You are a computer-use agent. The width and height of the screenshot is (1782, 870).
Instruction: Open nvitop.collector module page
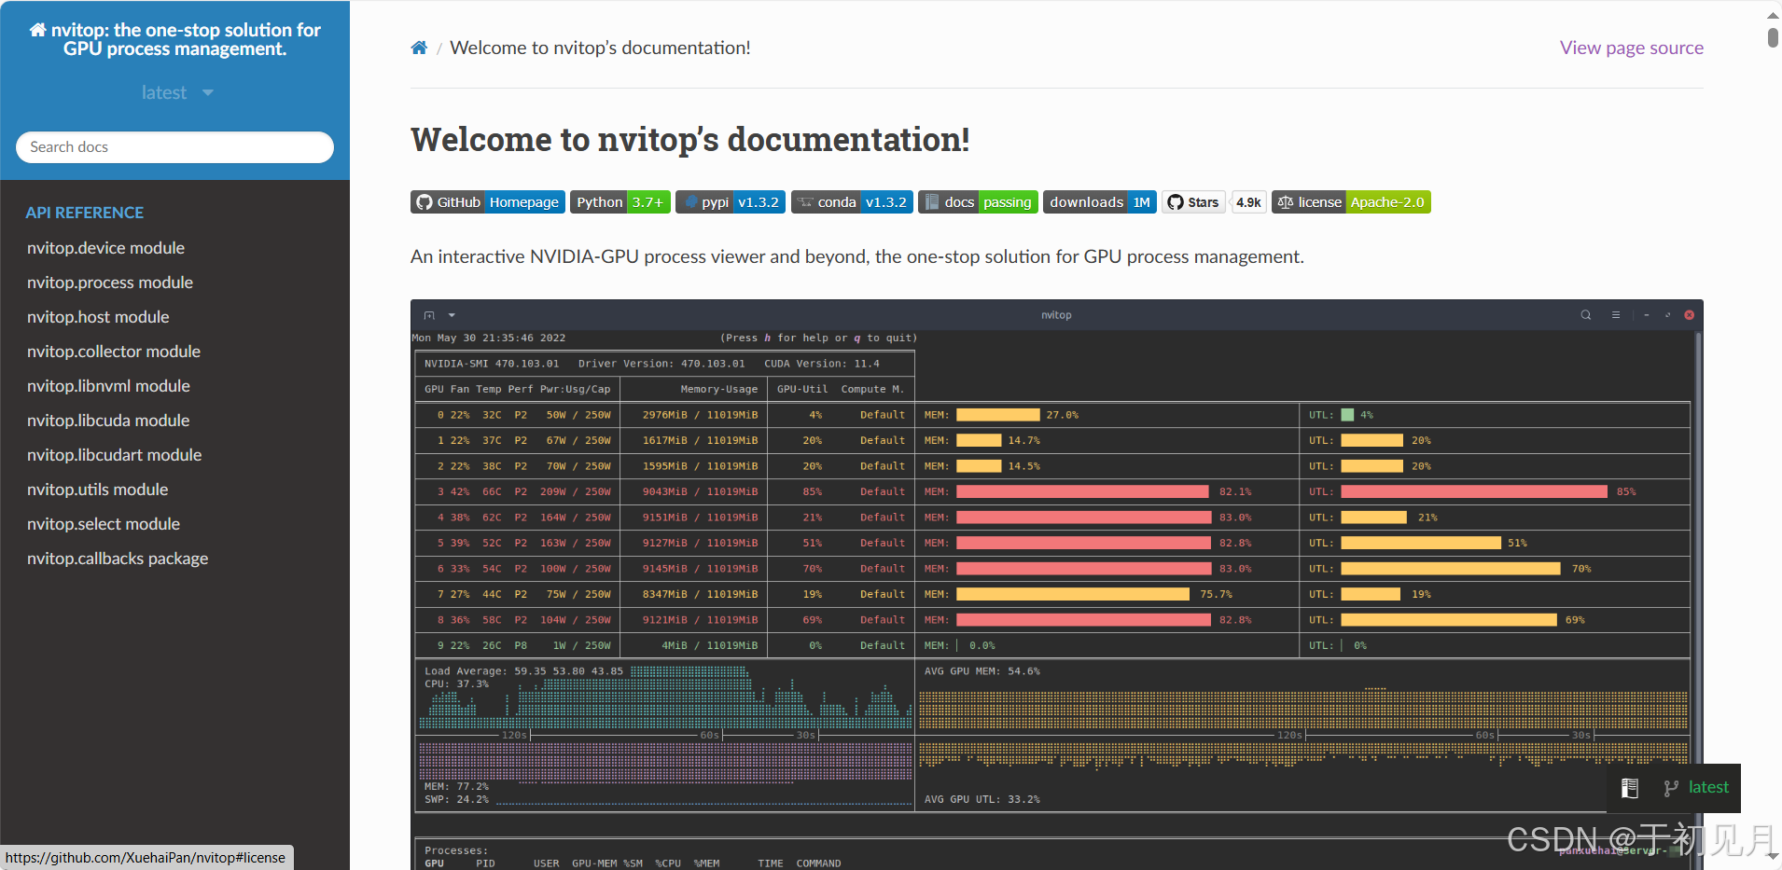(x=114, y=352)
